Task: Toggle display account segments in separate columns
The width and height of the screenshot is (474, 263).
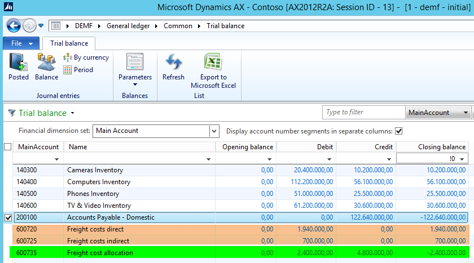Action: click(399, 131)
